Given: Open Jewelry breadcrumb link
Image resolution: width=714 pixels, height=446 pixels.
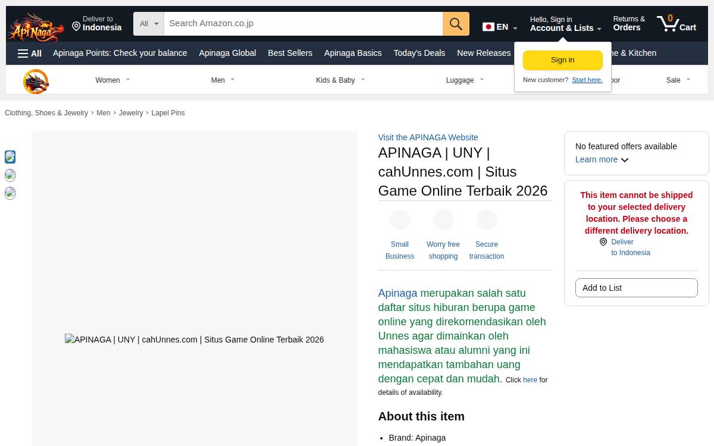Looking at the screenshot, I should [131, 113].
